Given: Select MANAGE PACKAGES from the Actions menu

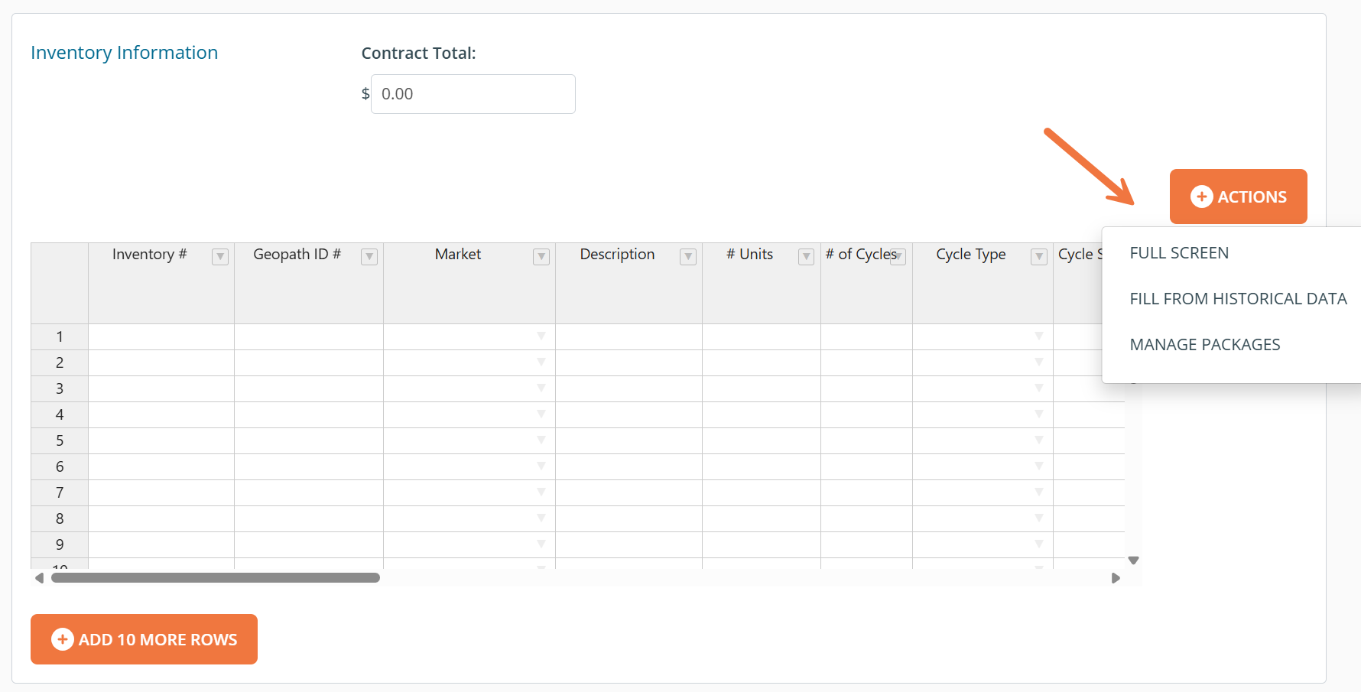Looking at the screenshot, I should pos(1204,345).
